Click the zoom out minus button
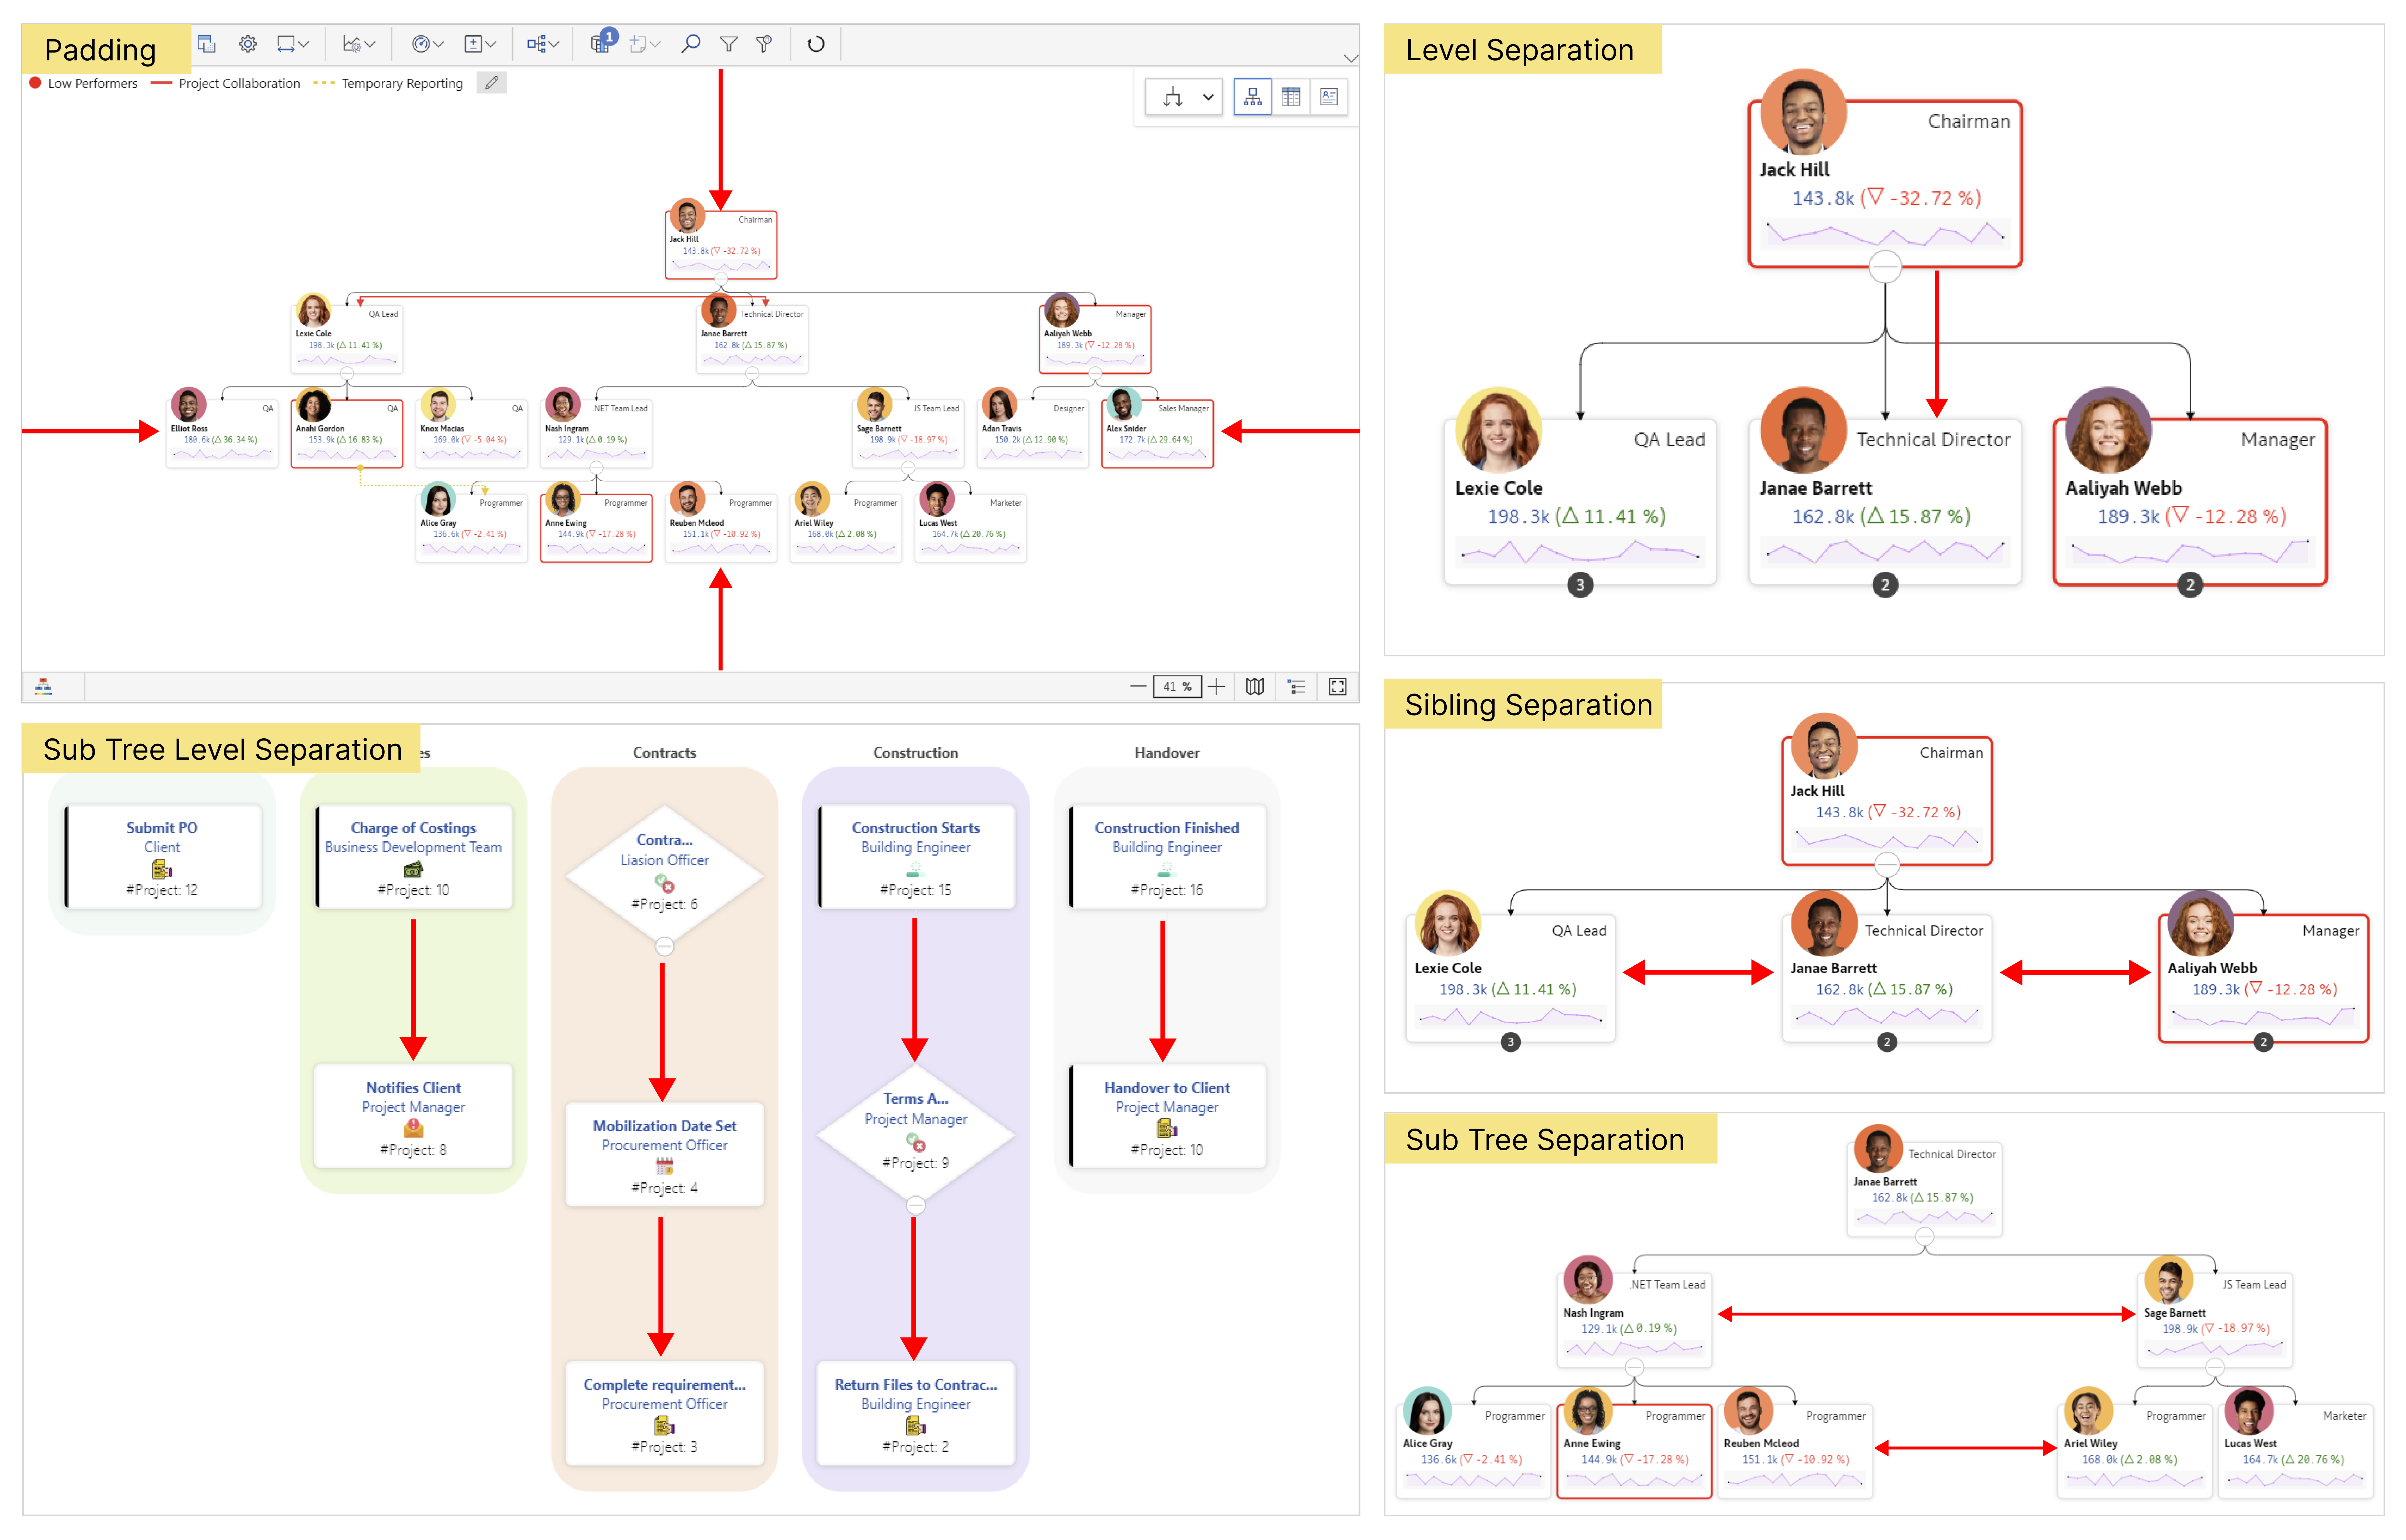This screenshot has width=2406, height=1540. point(1138,686)
